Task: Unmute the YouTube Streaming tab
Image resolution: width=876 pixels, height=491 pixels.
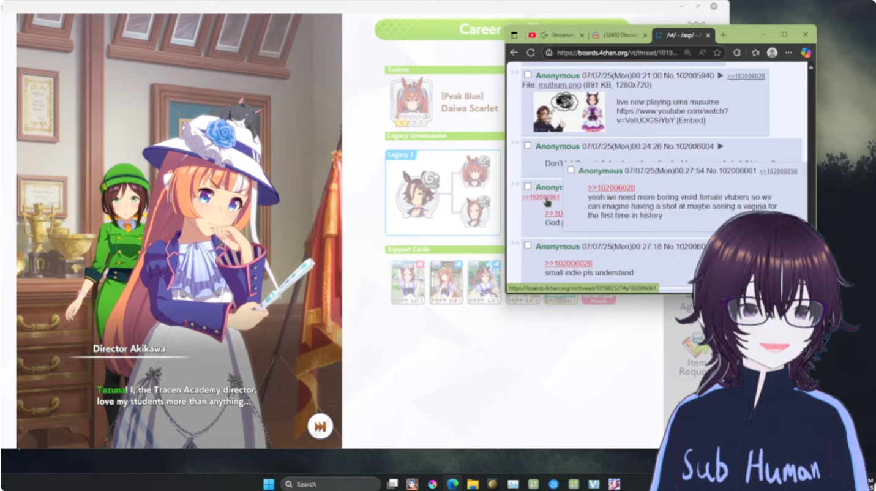Action: click(x=544, y=35)
